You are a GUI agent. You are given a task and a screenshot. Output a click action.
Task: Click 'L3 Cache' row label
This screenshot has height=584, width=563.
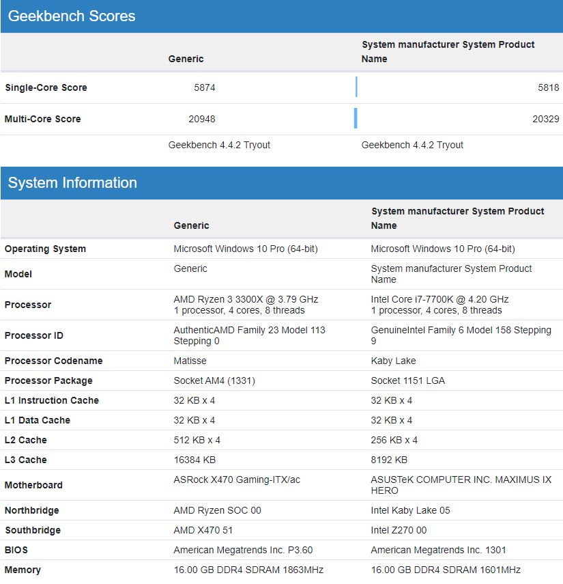[26, 460]
